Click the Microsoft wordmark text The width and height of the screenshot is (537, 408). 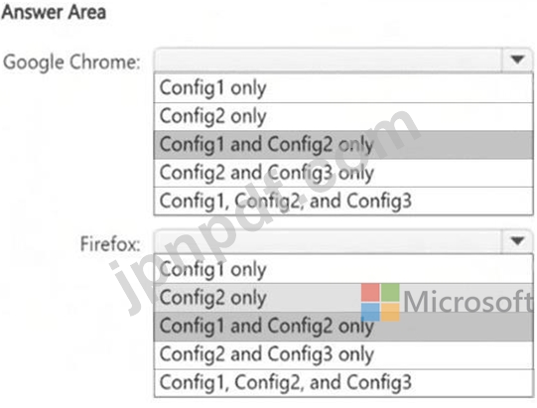469,302
